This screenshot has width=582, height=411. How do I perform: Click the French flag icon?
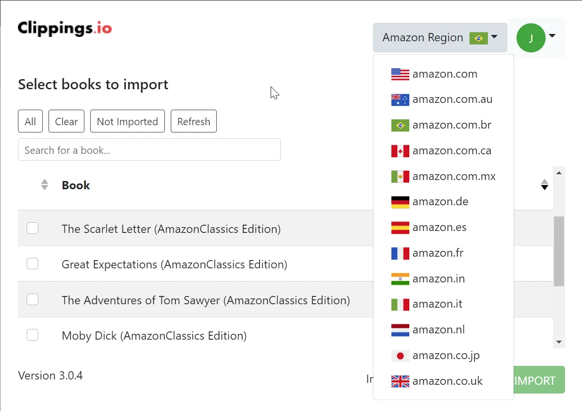400,253
